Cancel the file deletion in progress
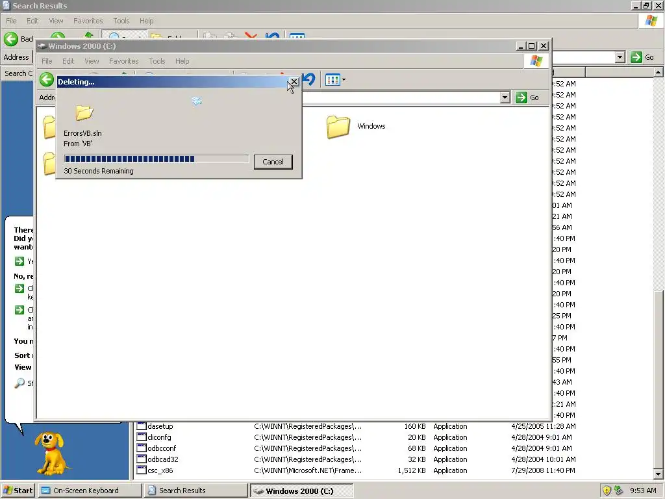Screen dimensions: 665x499 [x=273, y=162]
